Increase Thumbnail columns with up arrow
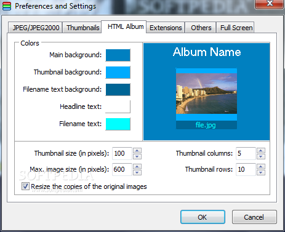Screen dimensions: 285x232 [x=261, y=151]
